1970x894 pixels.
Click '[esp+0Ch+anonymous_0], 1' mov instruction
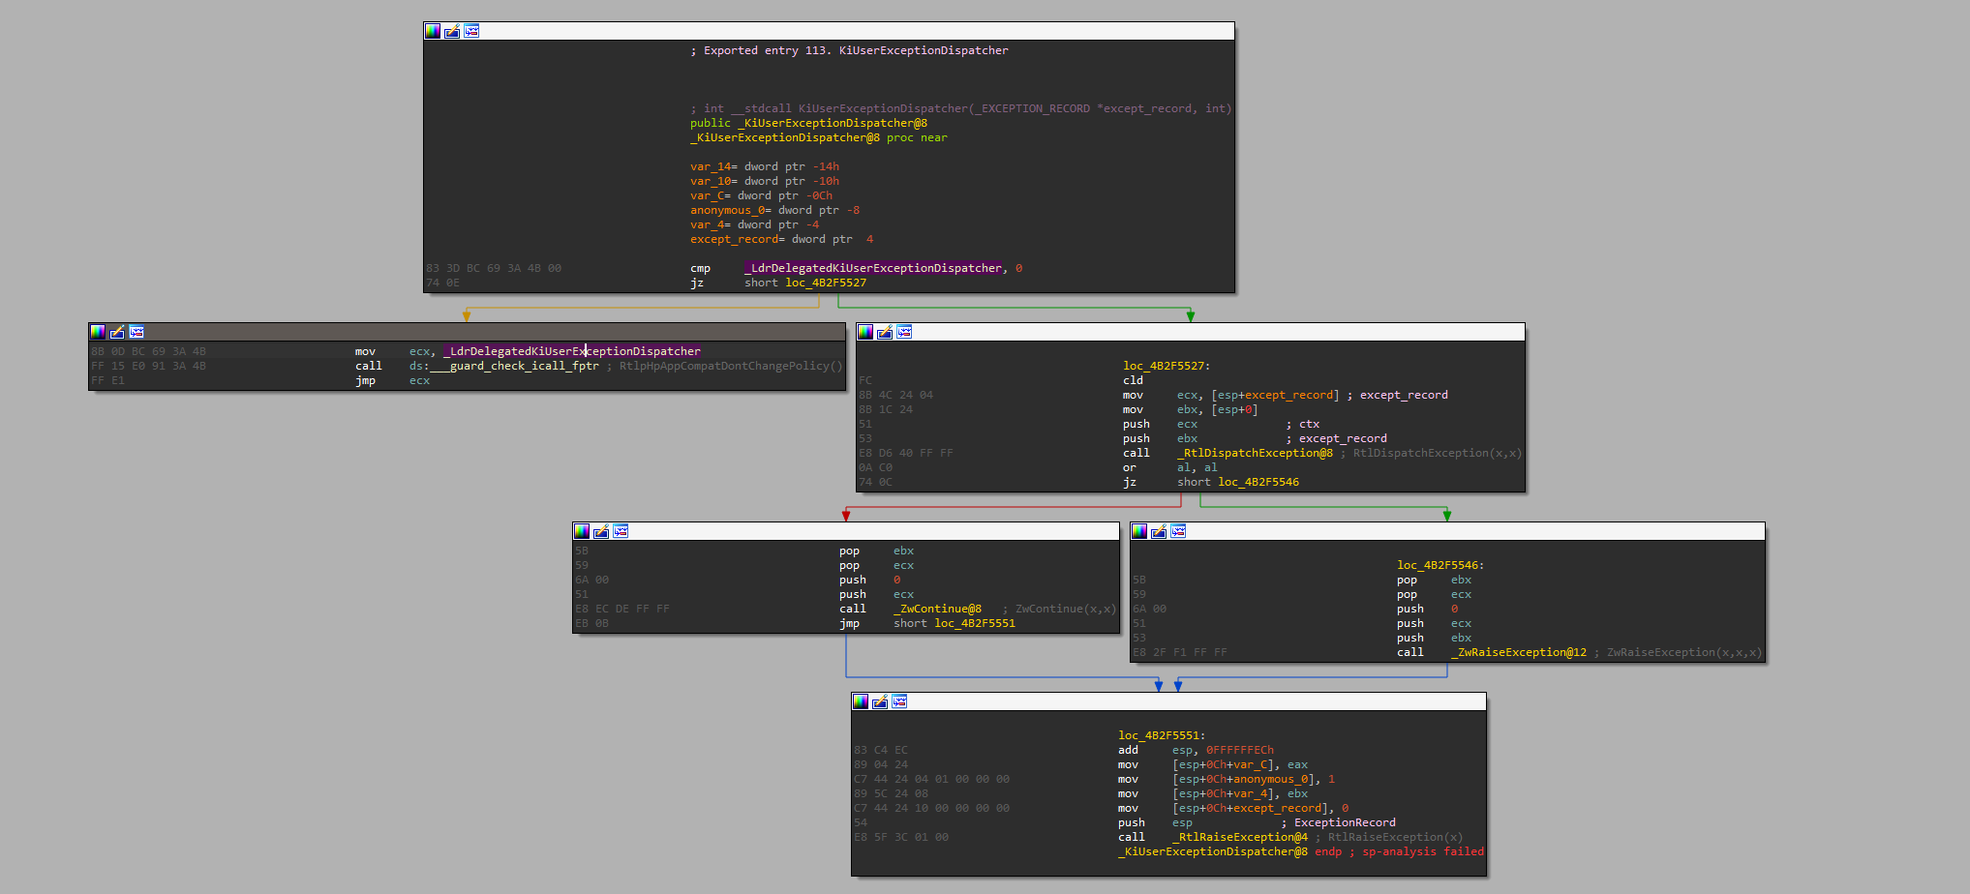pyautogui.click(x=1227, y=779)
